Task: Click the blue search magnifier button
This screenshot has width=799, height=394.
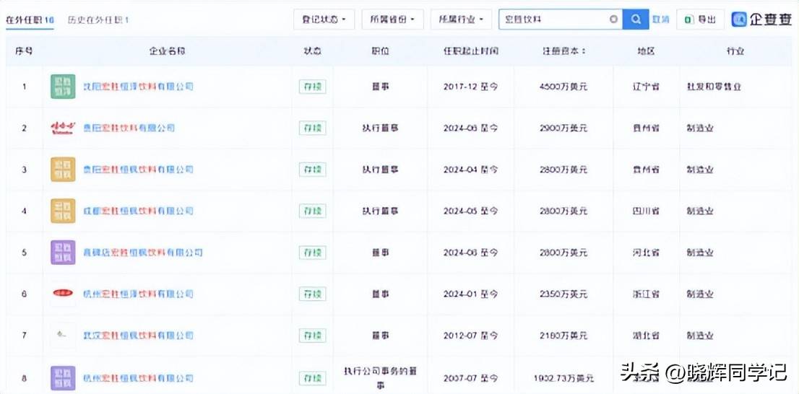Action: [636, 19]
